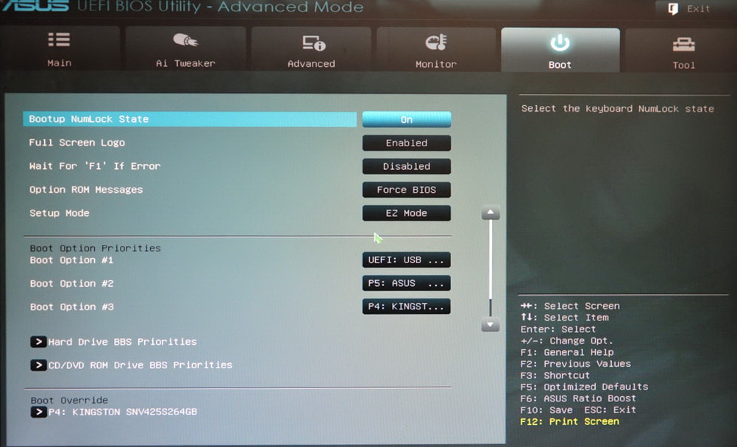The image size is (737, 447).
Task: Click the Boot Override heading
Action: pyautogui.click(x=69, y=401)
